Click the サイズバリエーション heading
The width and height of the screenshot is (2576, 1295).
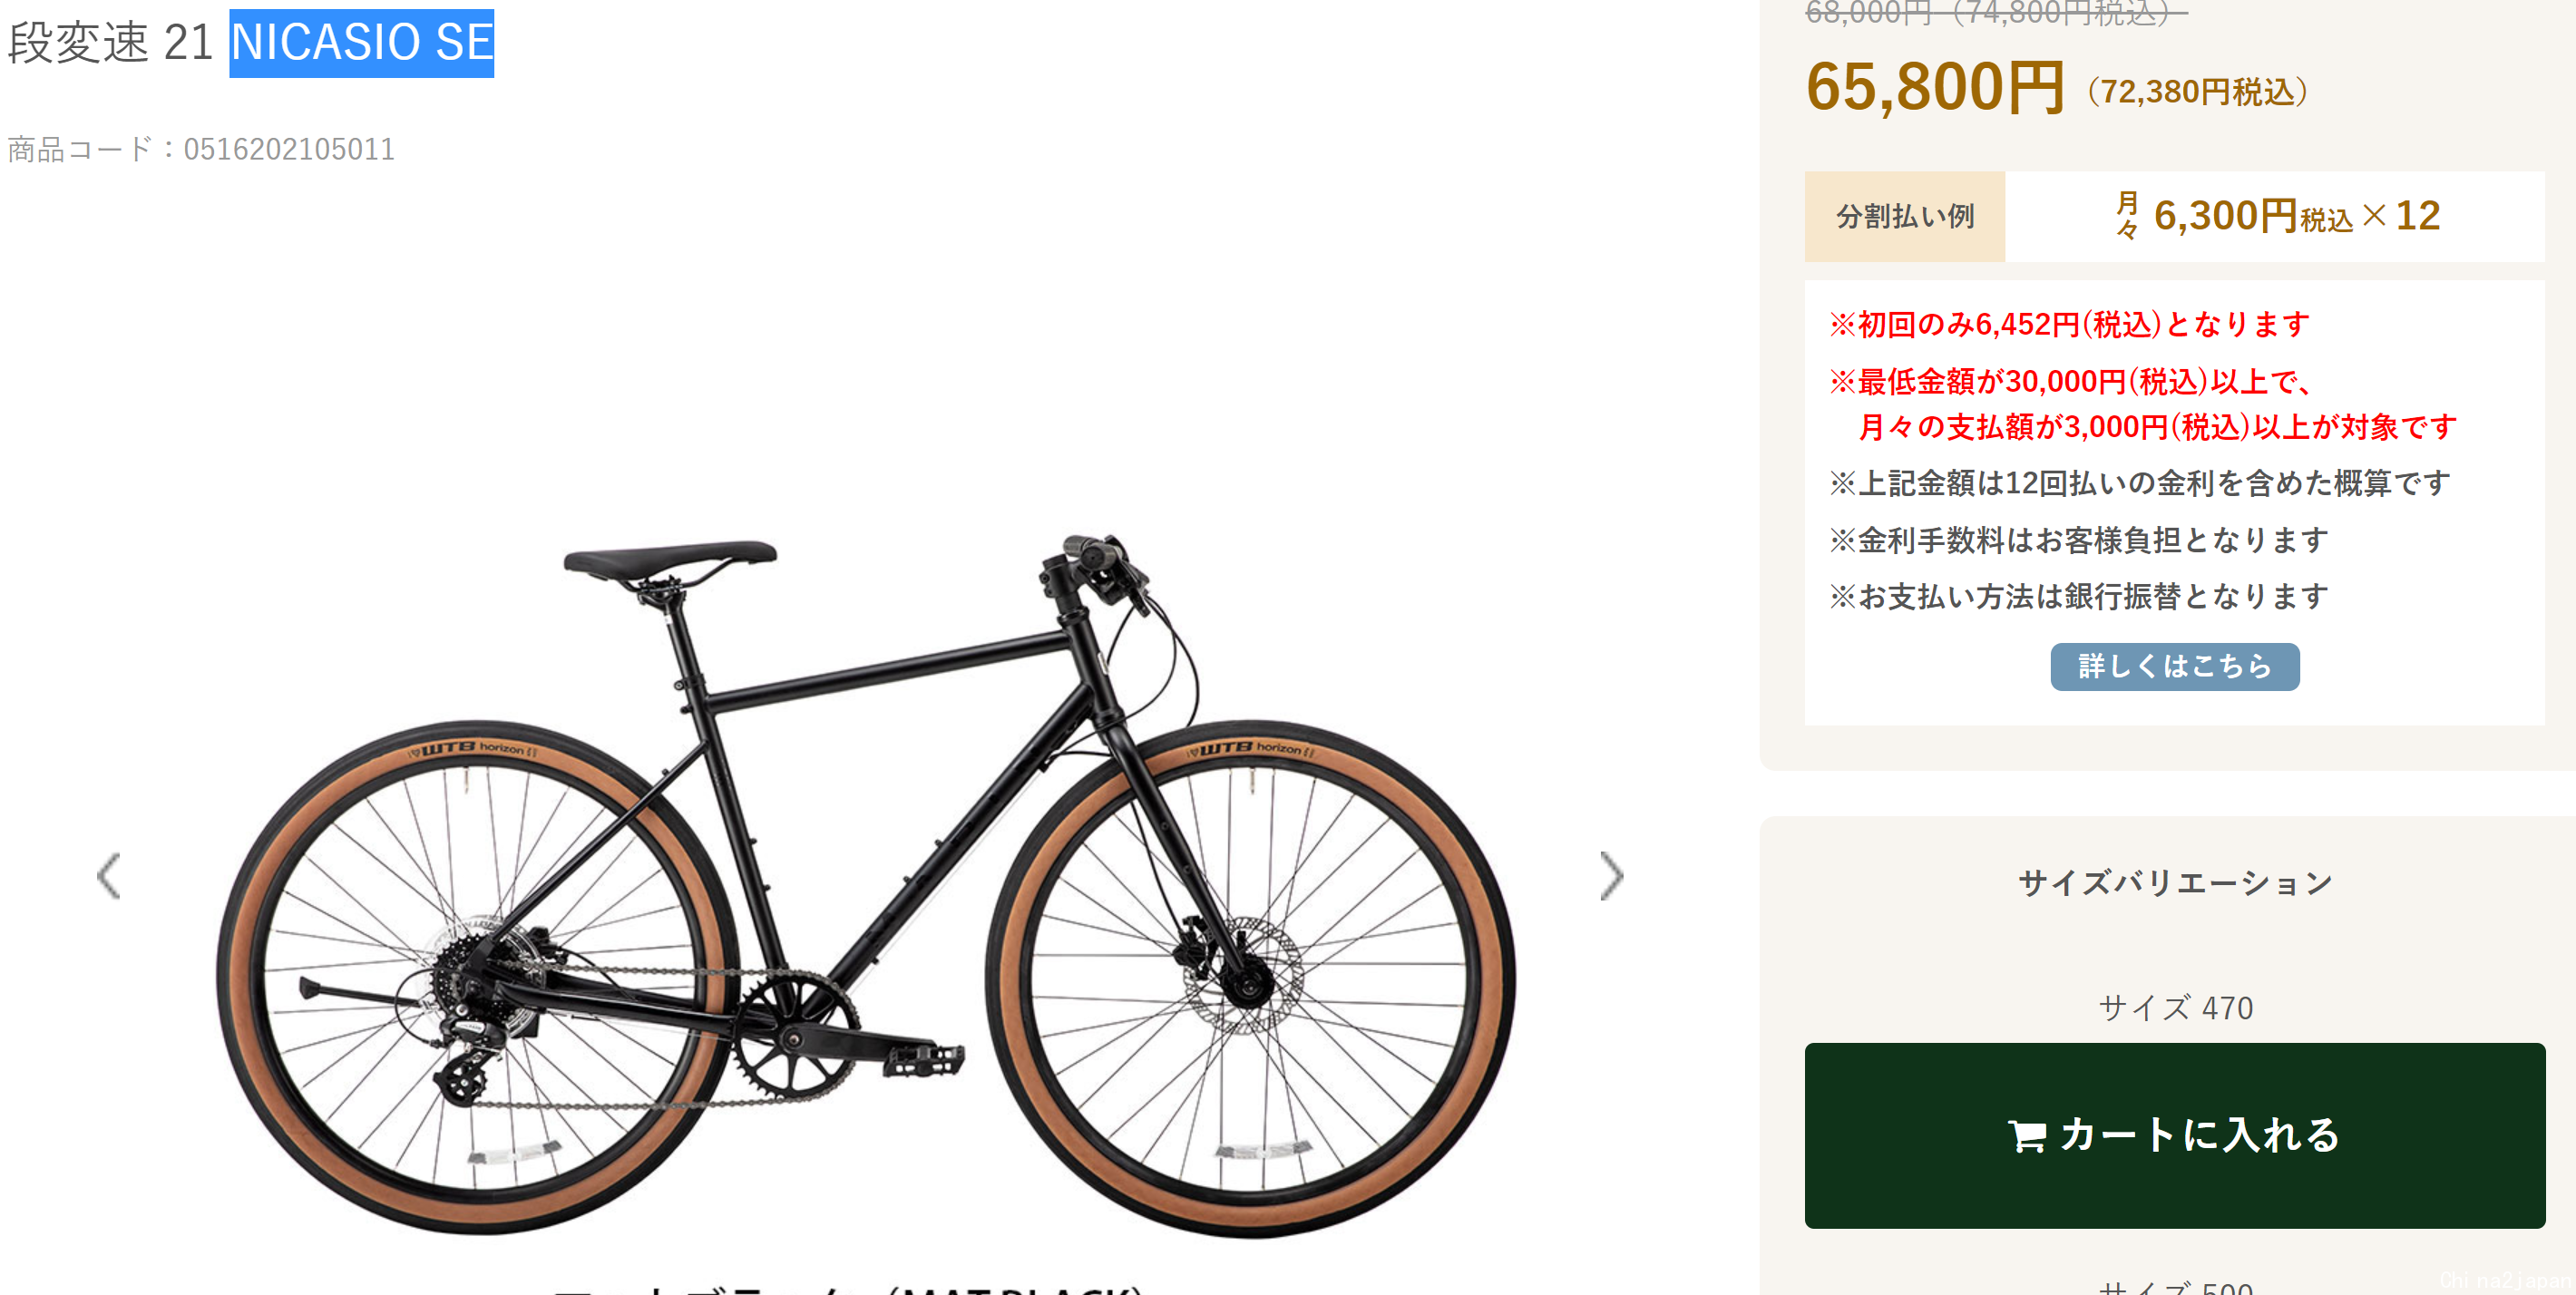tap(2175, 882)
